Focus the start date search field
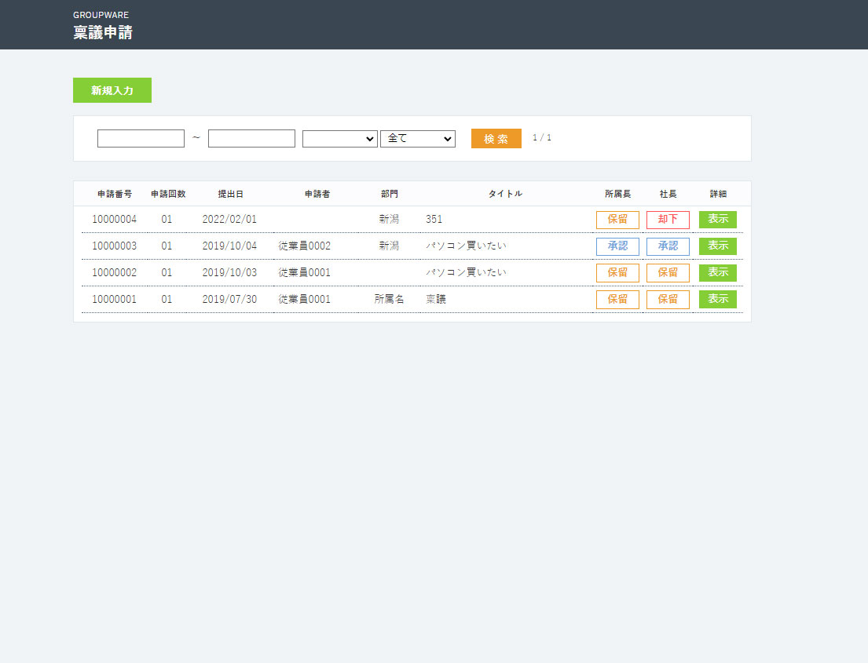Viewport: 868px width, 663px height. (141, 139)
